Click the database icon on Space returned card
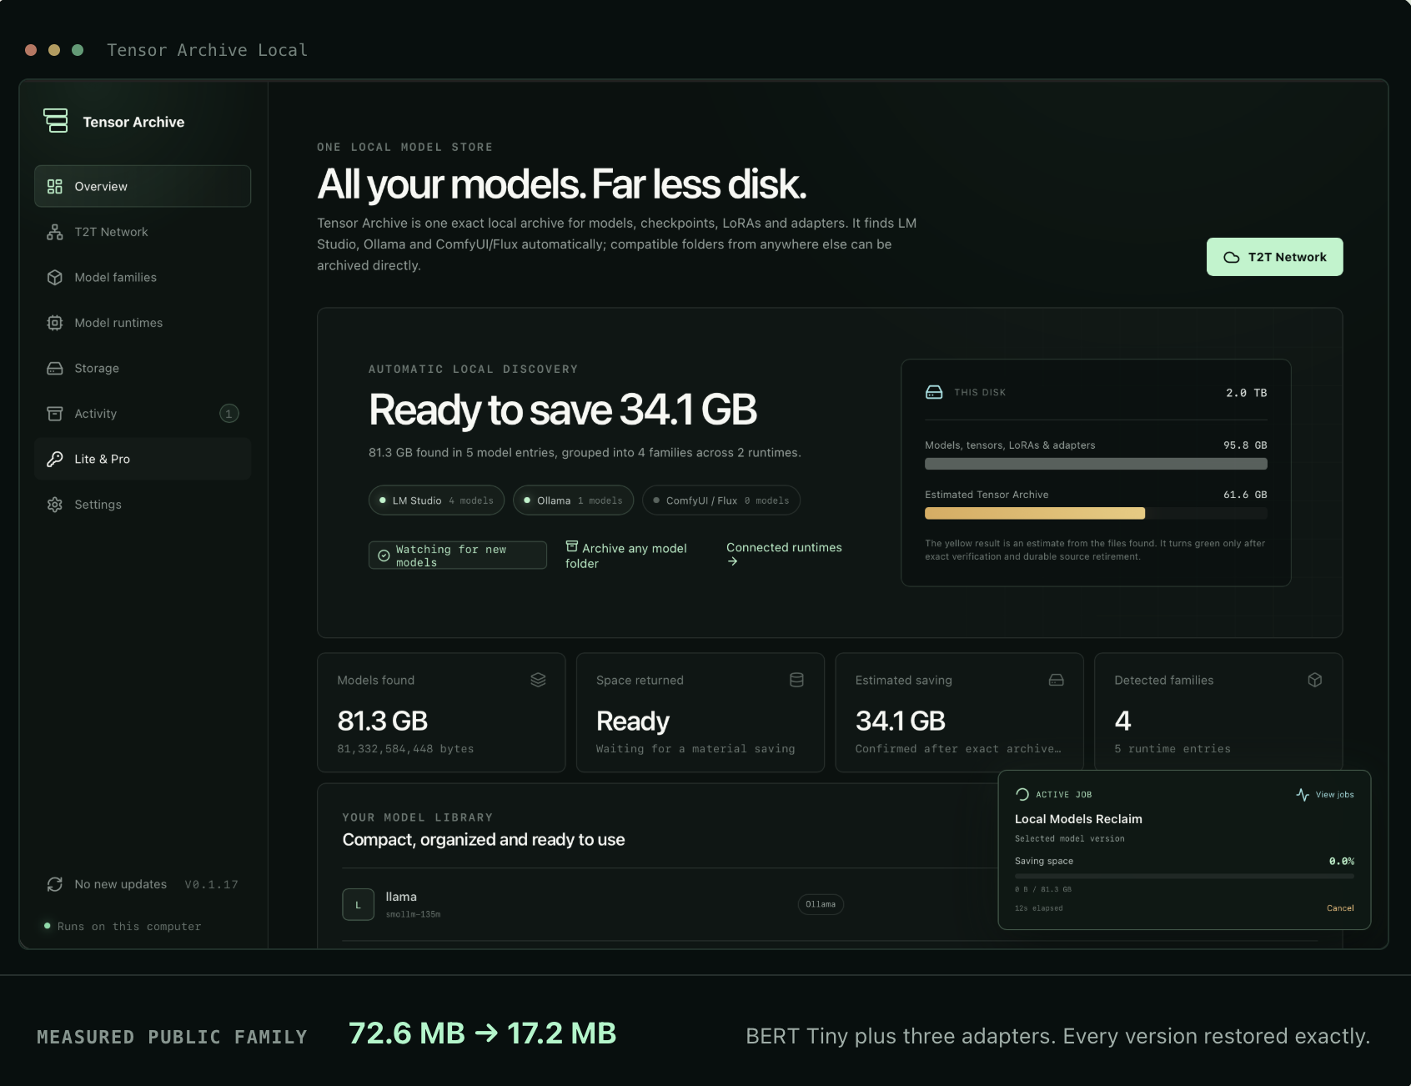This screenshot has width=1411, height=1086. 797,680
